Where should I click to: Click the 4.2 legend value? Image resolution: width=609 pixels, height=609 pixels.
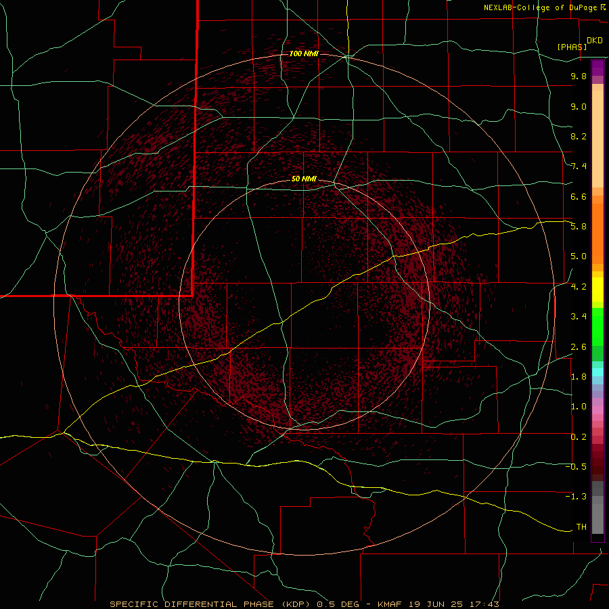click(x=579, y=287)
